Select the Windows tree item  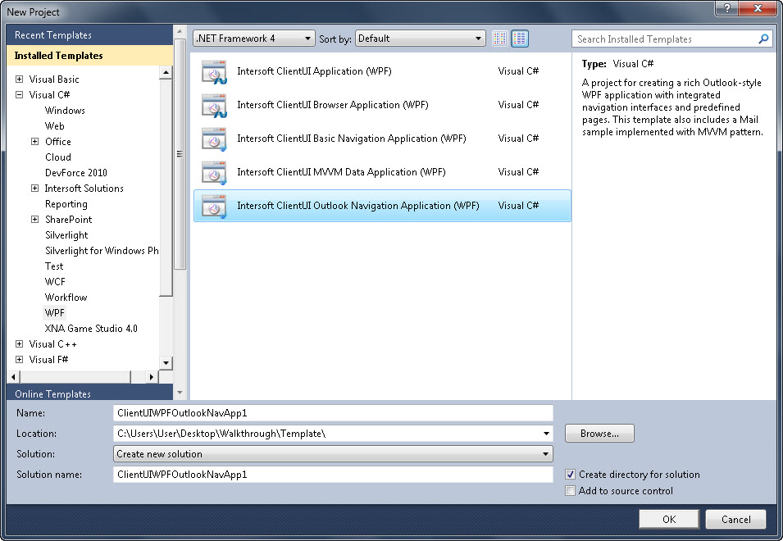point(65,111)
